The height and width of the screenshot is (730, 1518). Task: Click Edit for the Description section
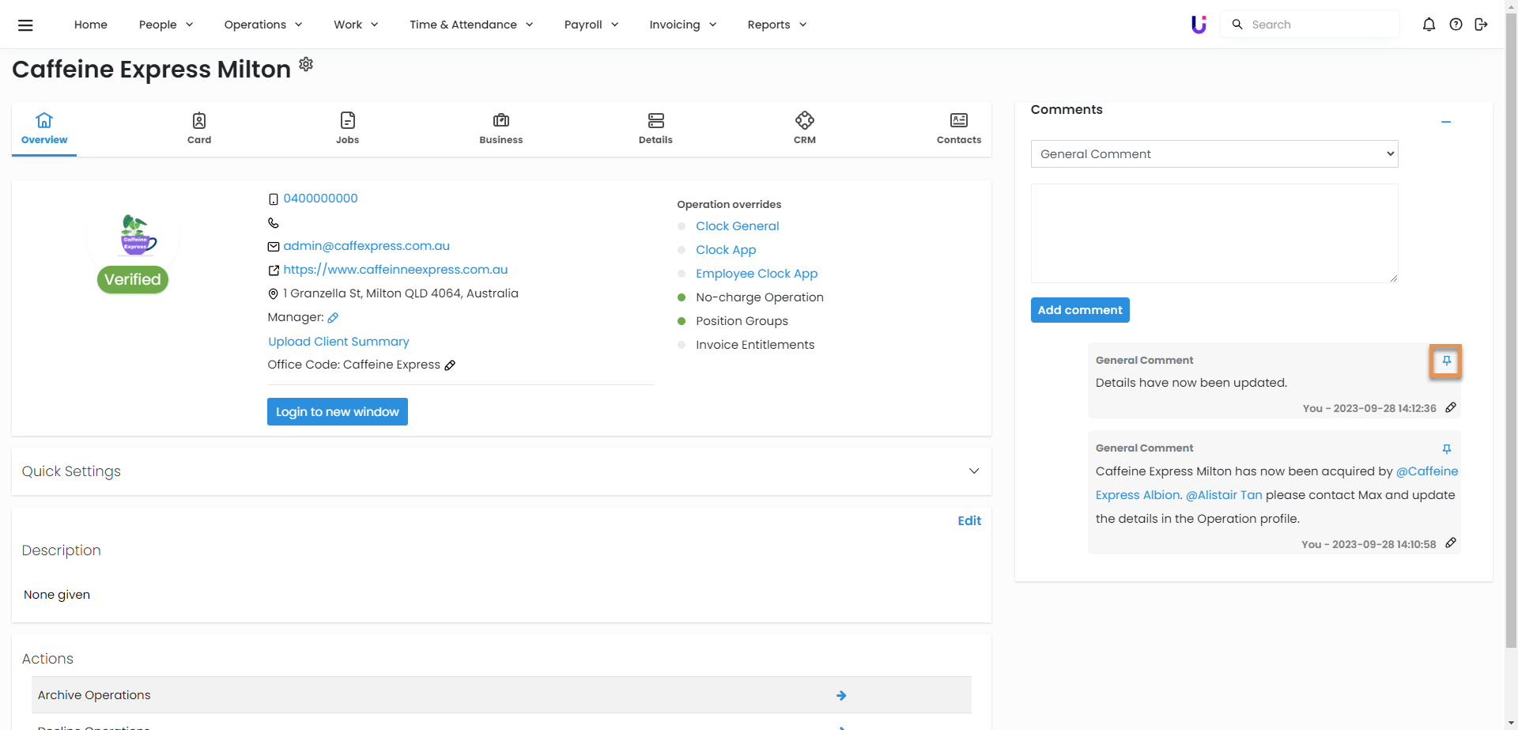click(969, 520)
